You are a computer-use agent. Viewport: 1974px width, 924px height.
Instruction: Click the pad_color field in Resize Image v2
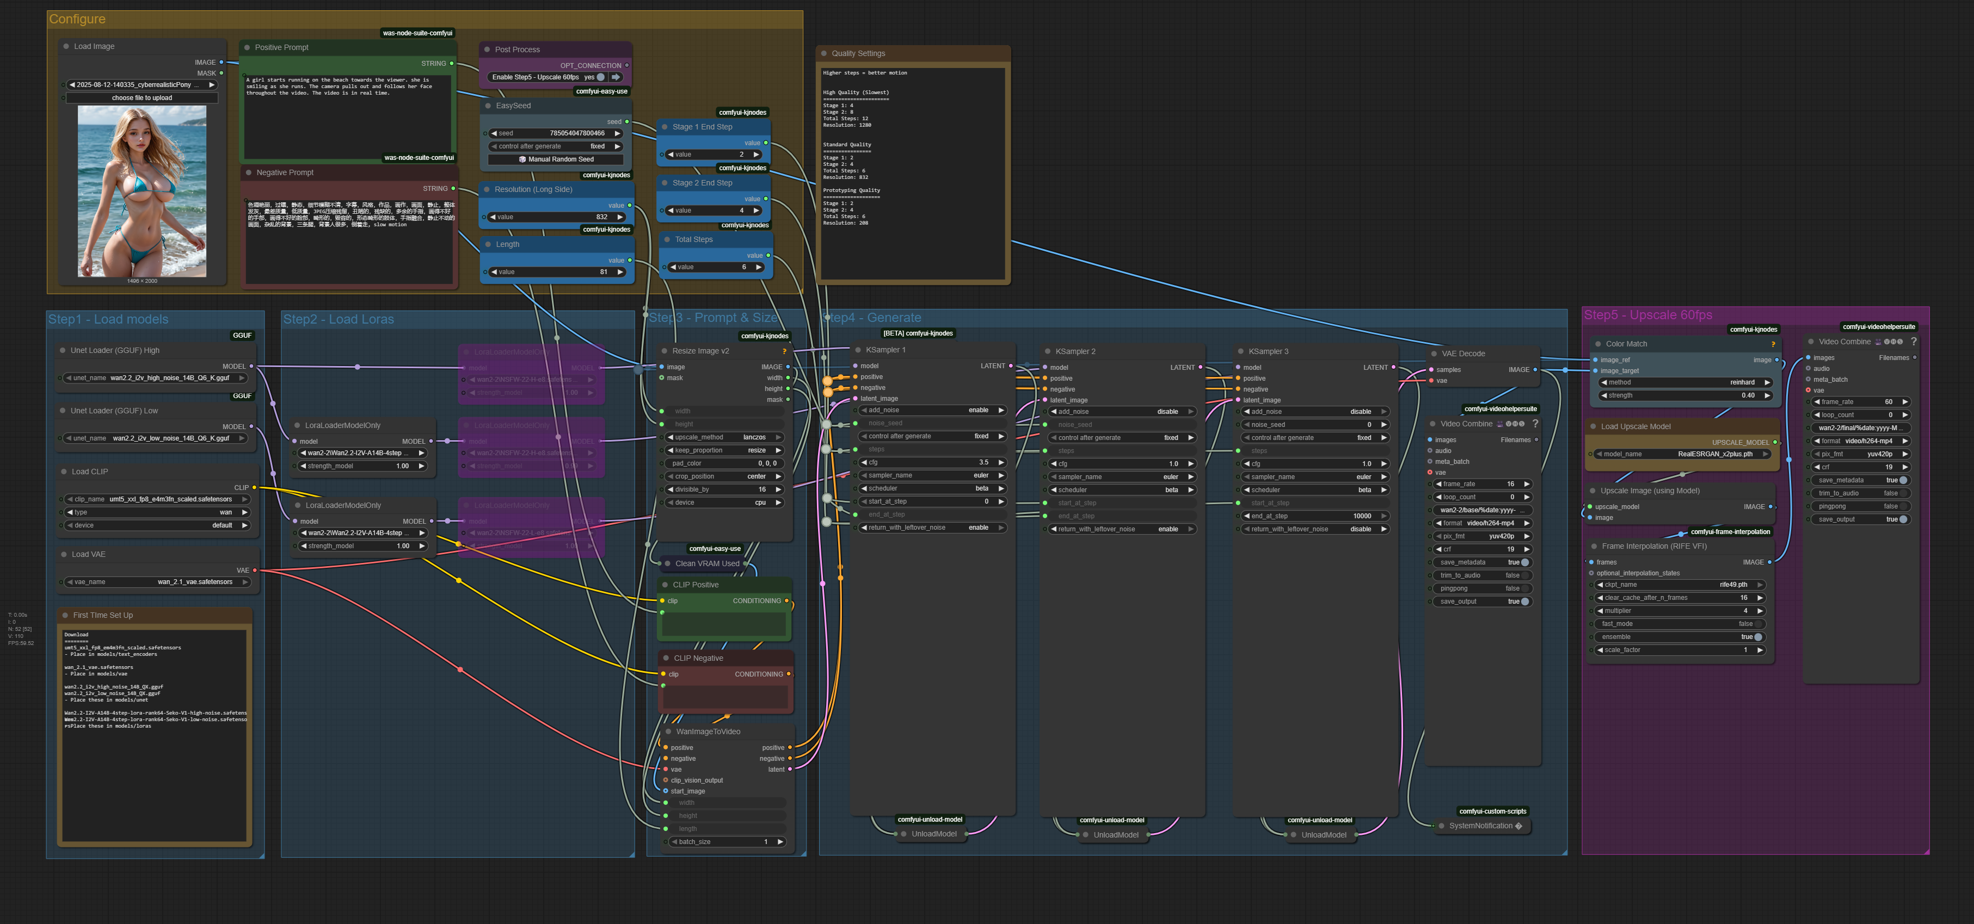coord(724,463)
